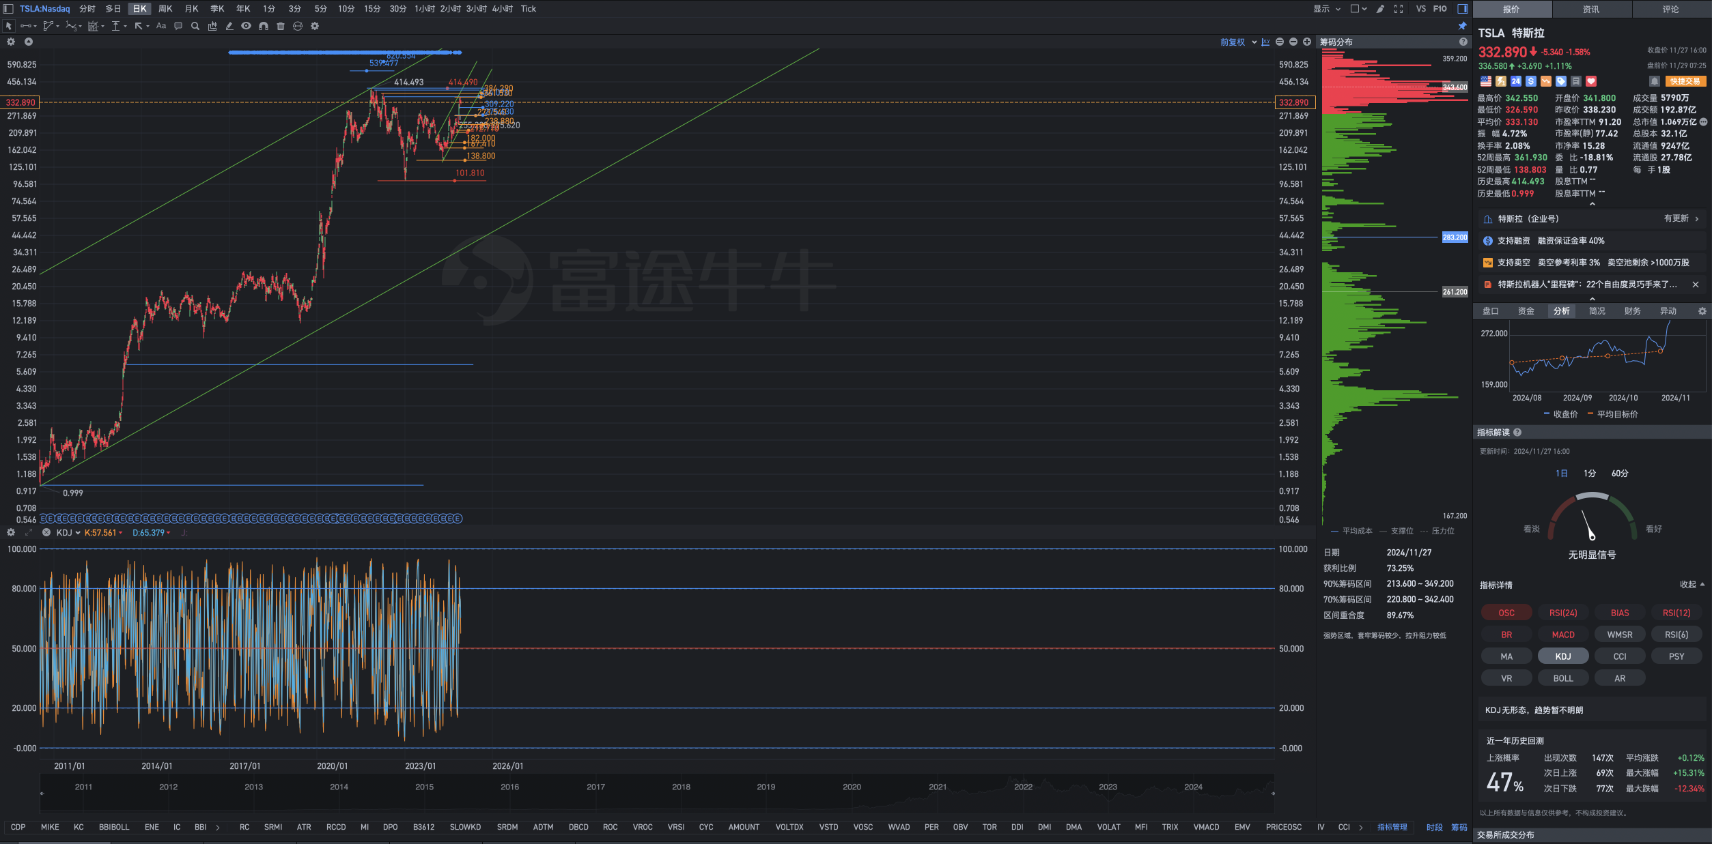This screenshot has height=844, width=1712.
Task: Open the 显示 display dropdown
Action: (x=1327, y=9)
